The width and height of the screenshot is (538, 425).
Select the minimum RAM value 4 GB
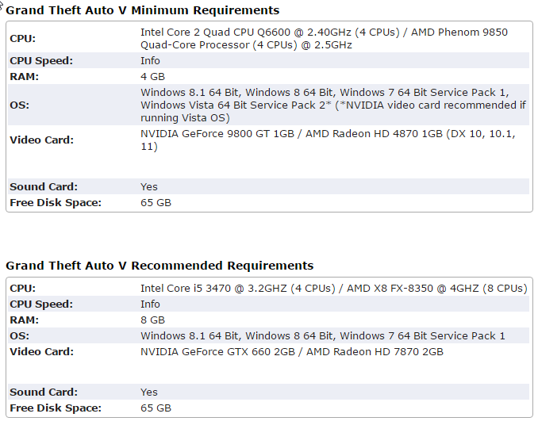coord(152,76)
